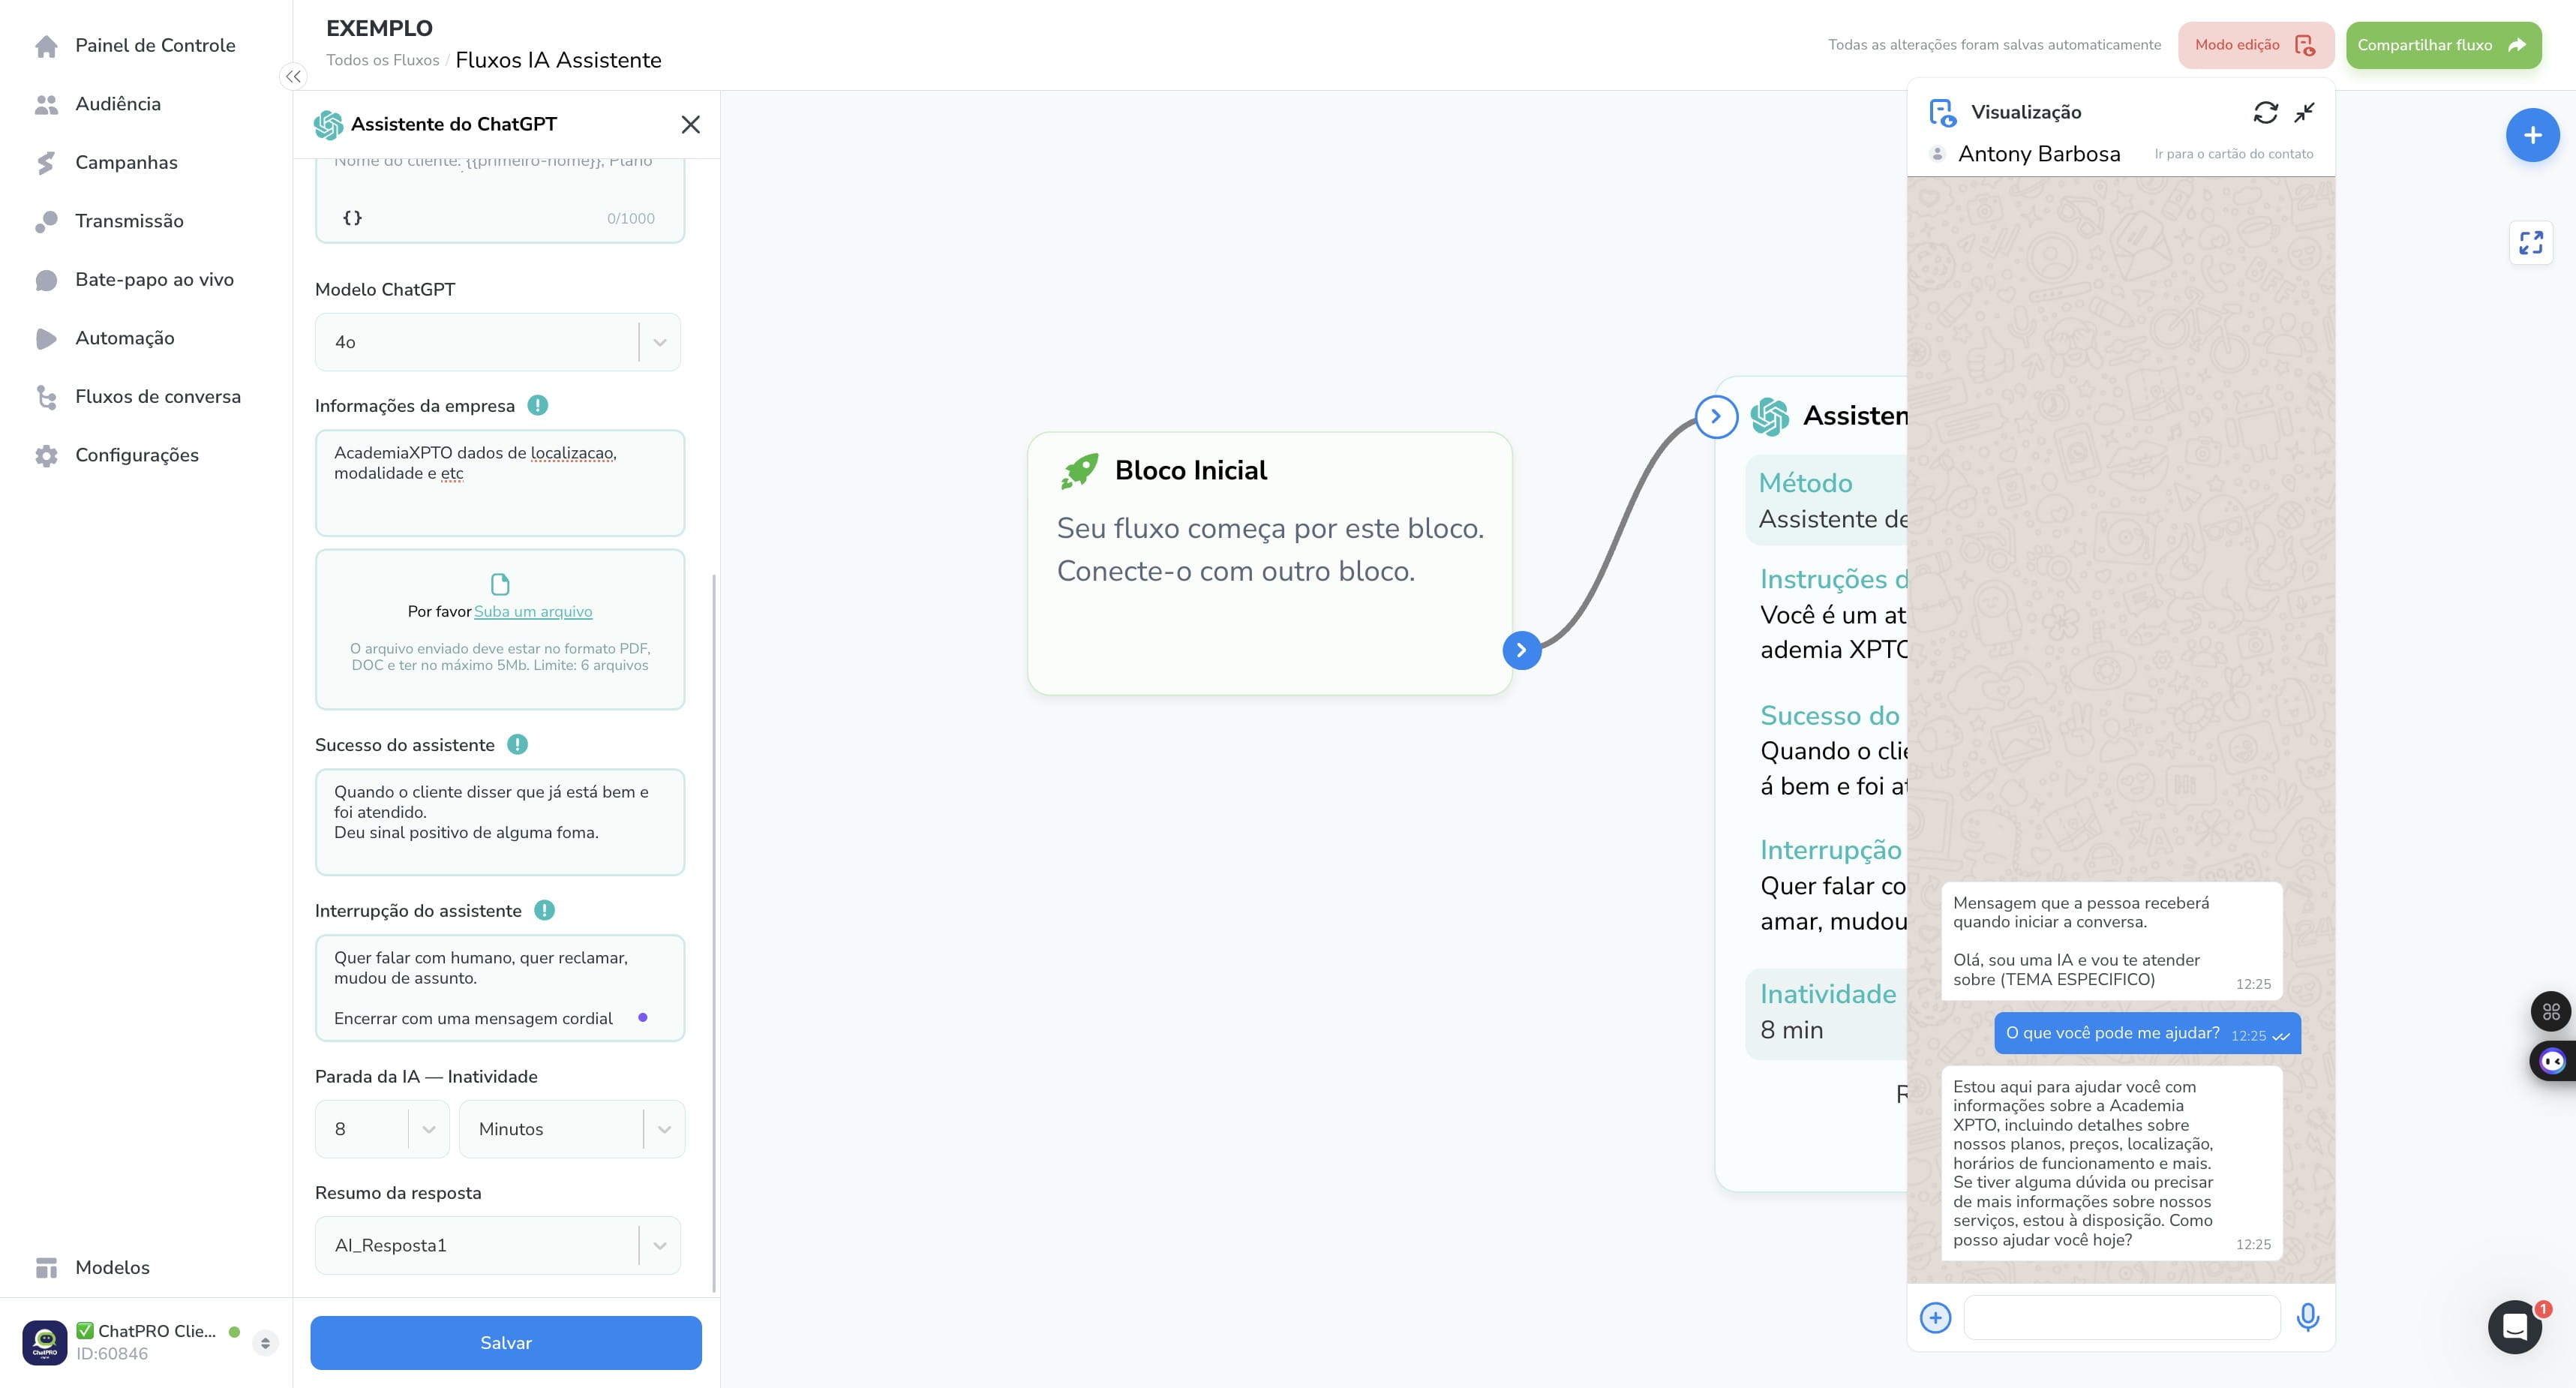The width and height of the screenshot is (2576, 1388).
Task: Click the assistant panel vertical scrollbar
Action: point(714,933)
